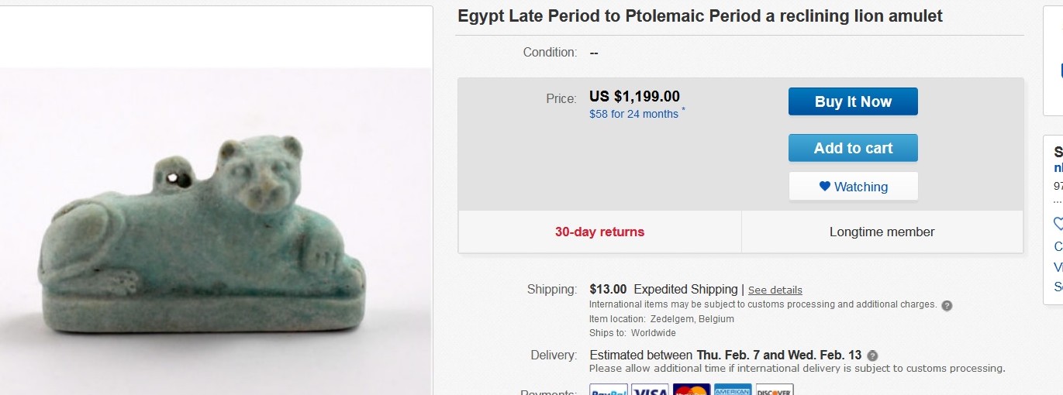The image size is (1063, 395).
Task: Click the heart icon in seller panel
Action: click(1059, 224)
